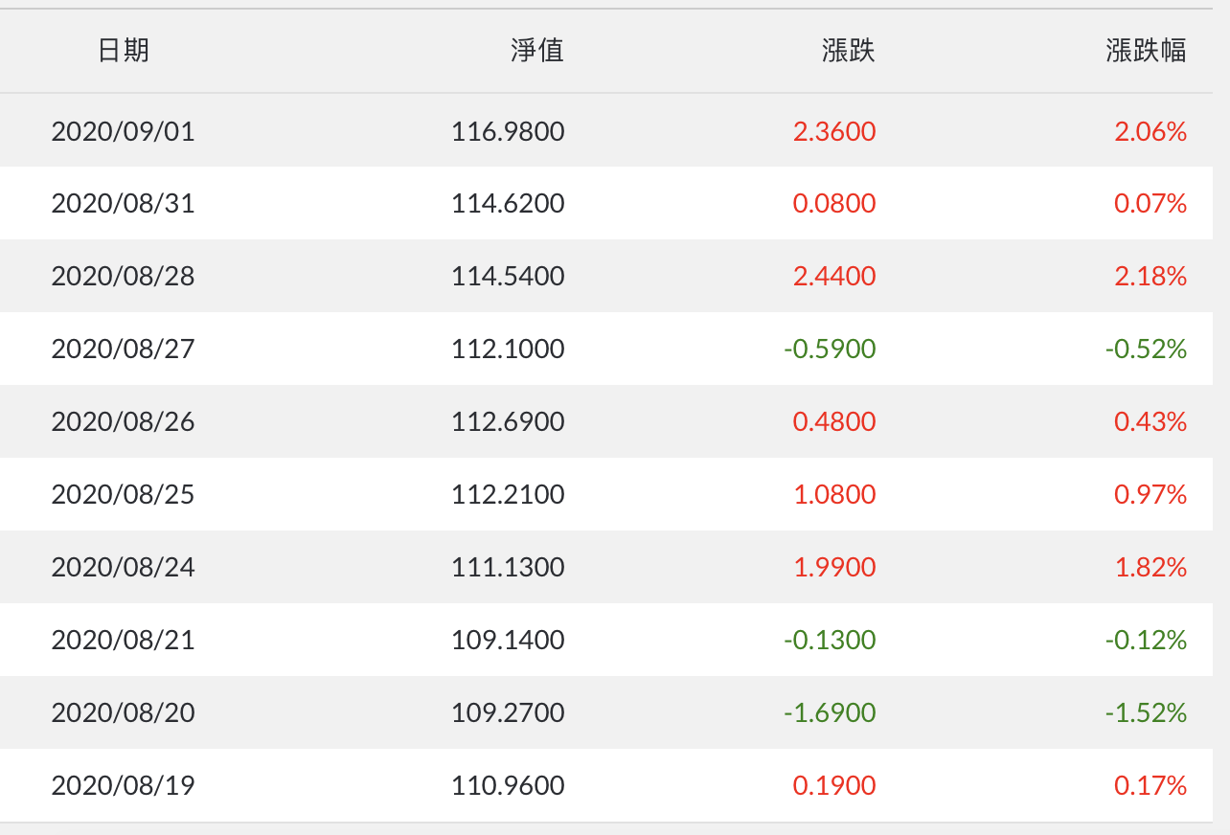
Task: Click the 漲跌幅 column header
Action: pyautogui.click(x=1146, y=51)
